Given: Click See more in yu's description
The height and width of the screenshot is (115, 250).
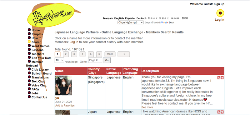Looking at the screenshot, I should coord(147,107).
